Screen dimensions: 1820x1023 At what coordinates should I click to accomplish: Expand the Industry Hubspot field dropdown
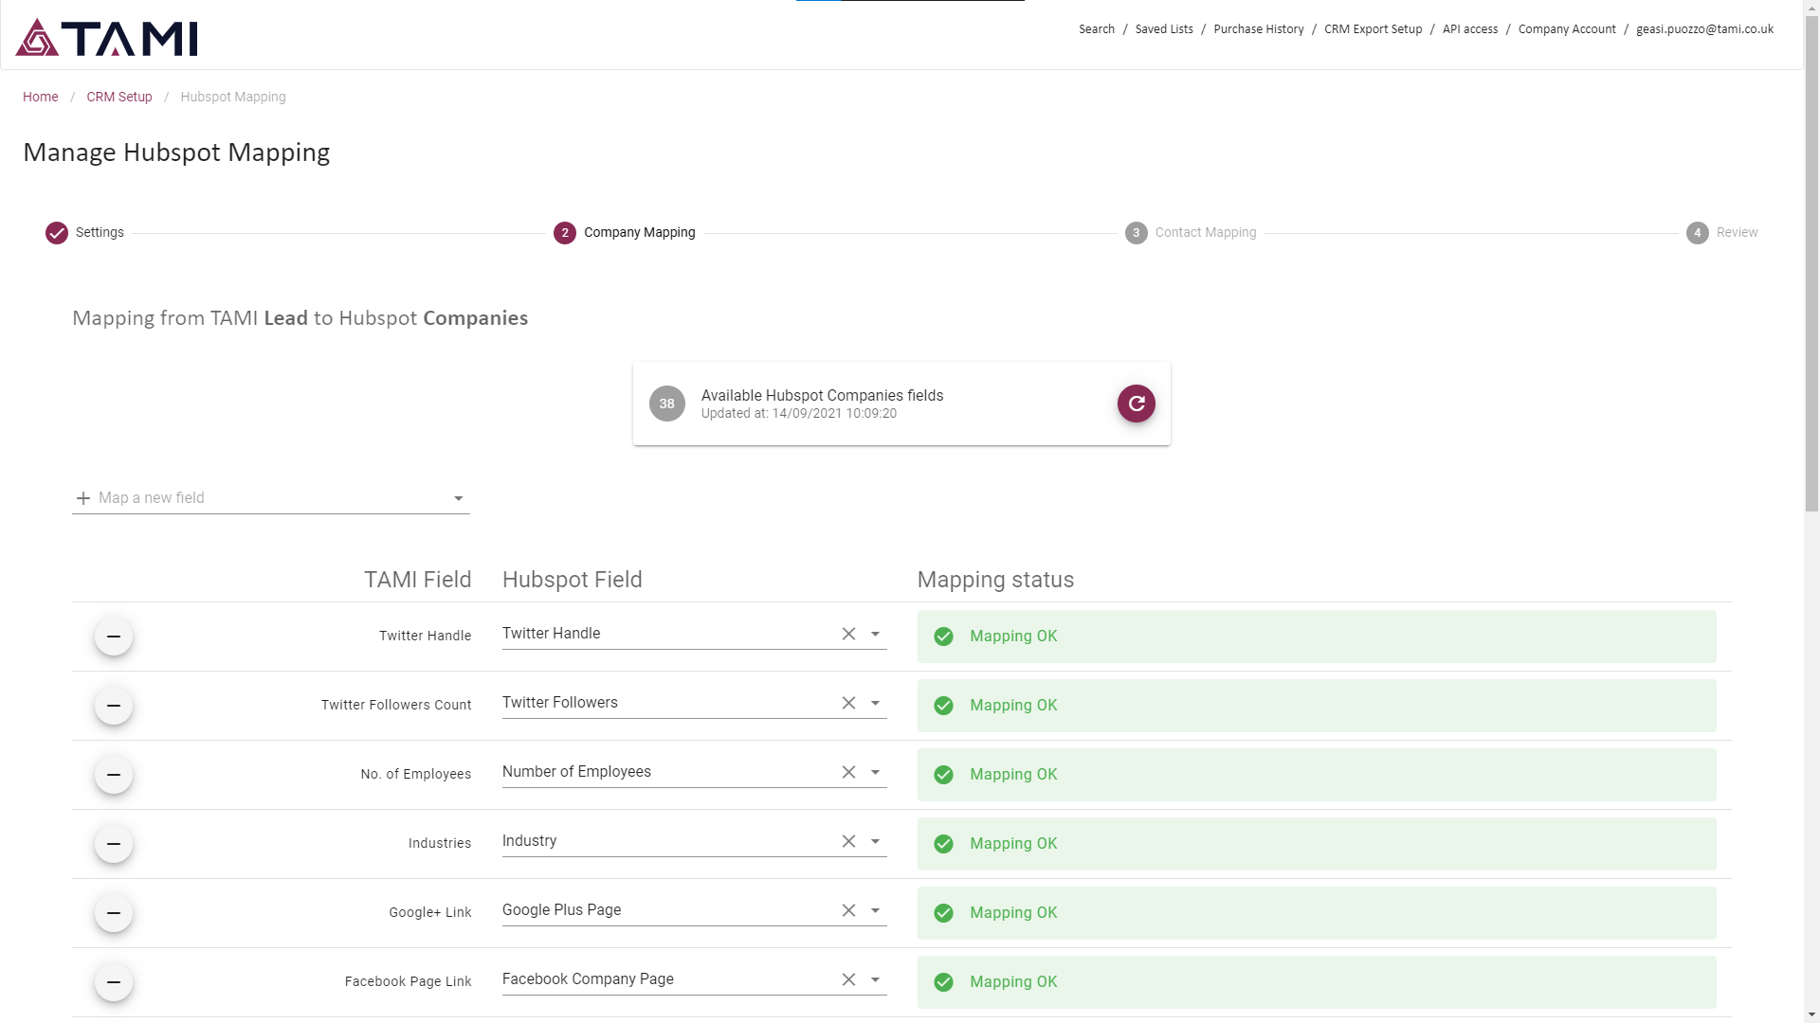coord(875,841)
